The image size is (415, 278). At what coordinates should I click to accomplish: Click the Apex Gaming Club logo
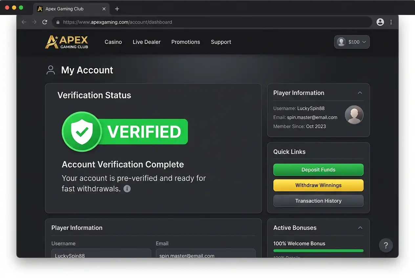(67, 42)
